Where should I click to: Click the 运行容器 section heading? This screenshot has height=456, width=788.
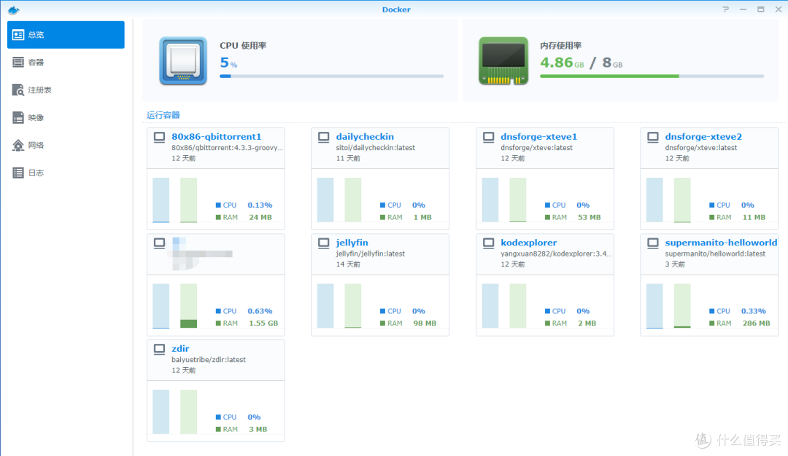click(x=163, y=115)
